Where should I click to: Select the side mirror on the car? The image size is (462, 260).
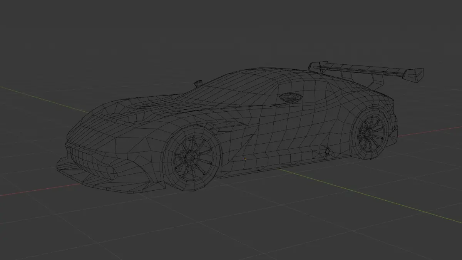tap(198, 84)
